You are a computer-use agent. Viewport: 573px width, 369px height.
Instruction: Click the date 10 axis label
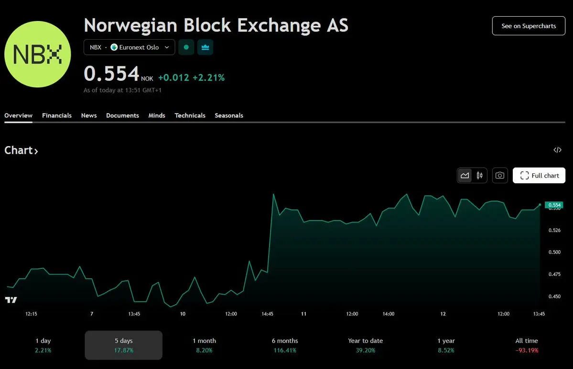point(183,314)
